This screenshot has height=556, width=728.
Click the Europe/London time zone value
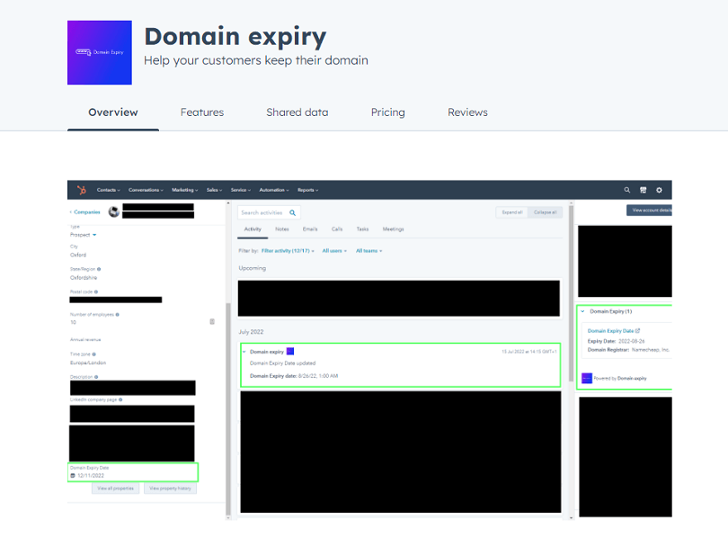click(x=88, y=363)
